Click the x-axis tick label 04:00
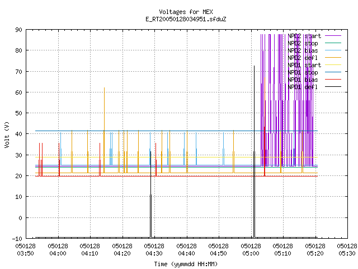 (58, 253)
